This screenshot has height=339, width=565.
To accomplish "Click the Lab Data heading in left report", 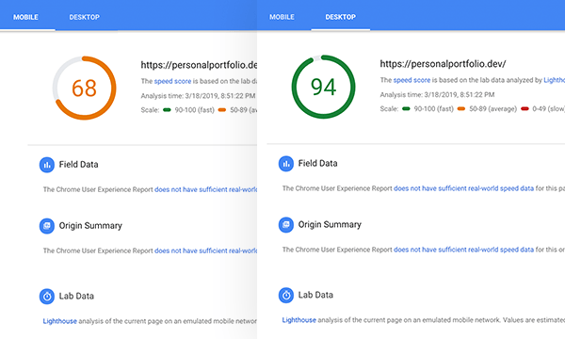I will point(76,296).
